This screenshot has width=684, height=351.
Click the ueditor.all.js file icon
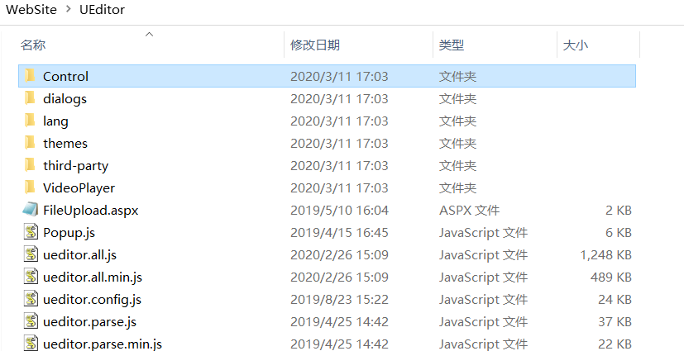coord(31,254)
